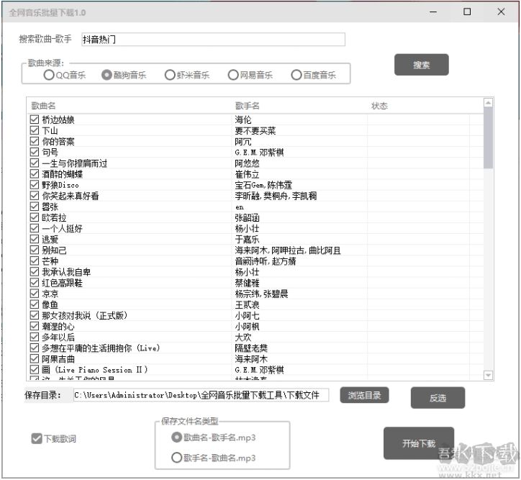Image resolution: width=521 pixels, height=480 pixels.
Task: Uncheck the song 桥边姑娘
Action: click(x=35, y=119)
